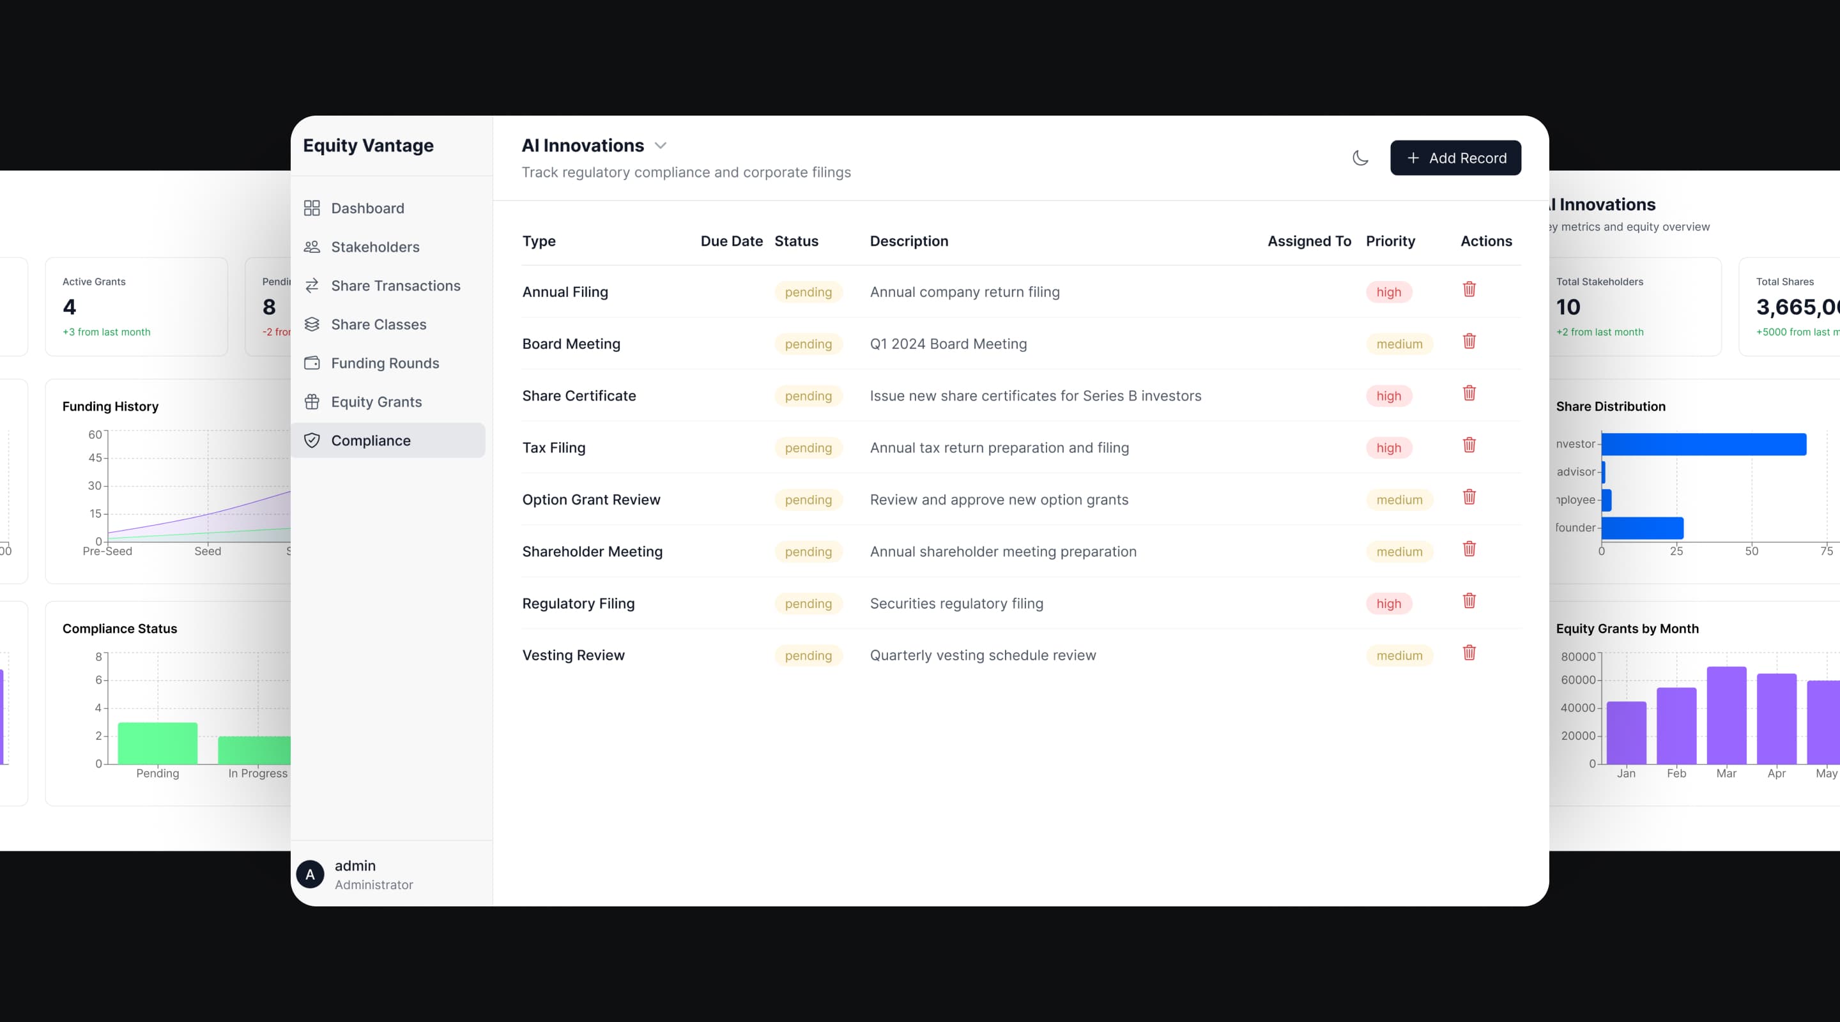Image resolution: width=1840 pixels, height=1022 pixels.
Task: Click the Share Transactions arrows icon
Action: pos(312,286)
